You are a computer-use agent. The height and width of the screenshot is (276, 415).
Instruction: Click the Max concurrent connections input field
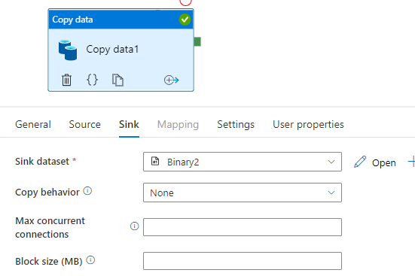pos(243,227)
